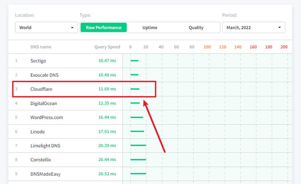Click the 100 scale label in header
The width and height of the screenshot is (301, 184).
coord(207,47)
